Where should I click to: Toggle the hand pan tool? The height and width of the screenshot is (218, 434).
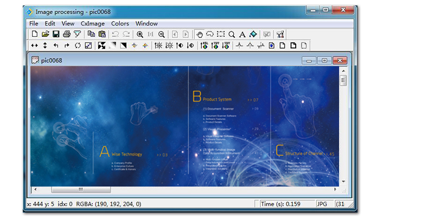[x=199, y=34]
